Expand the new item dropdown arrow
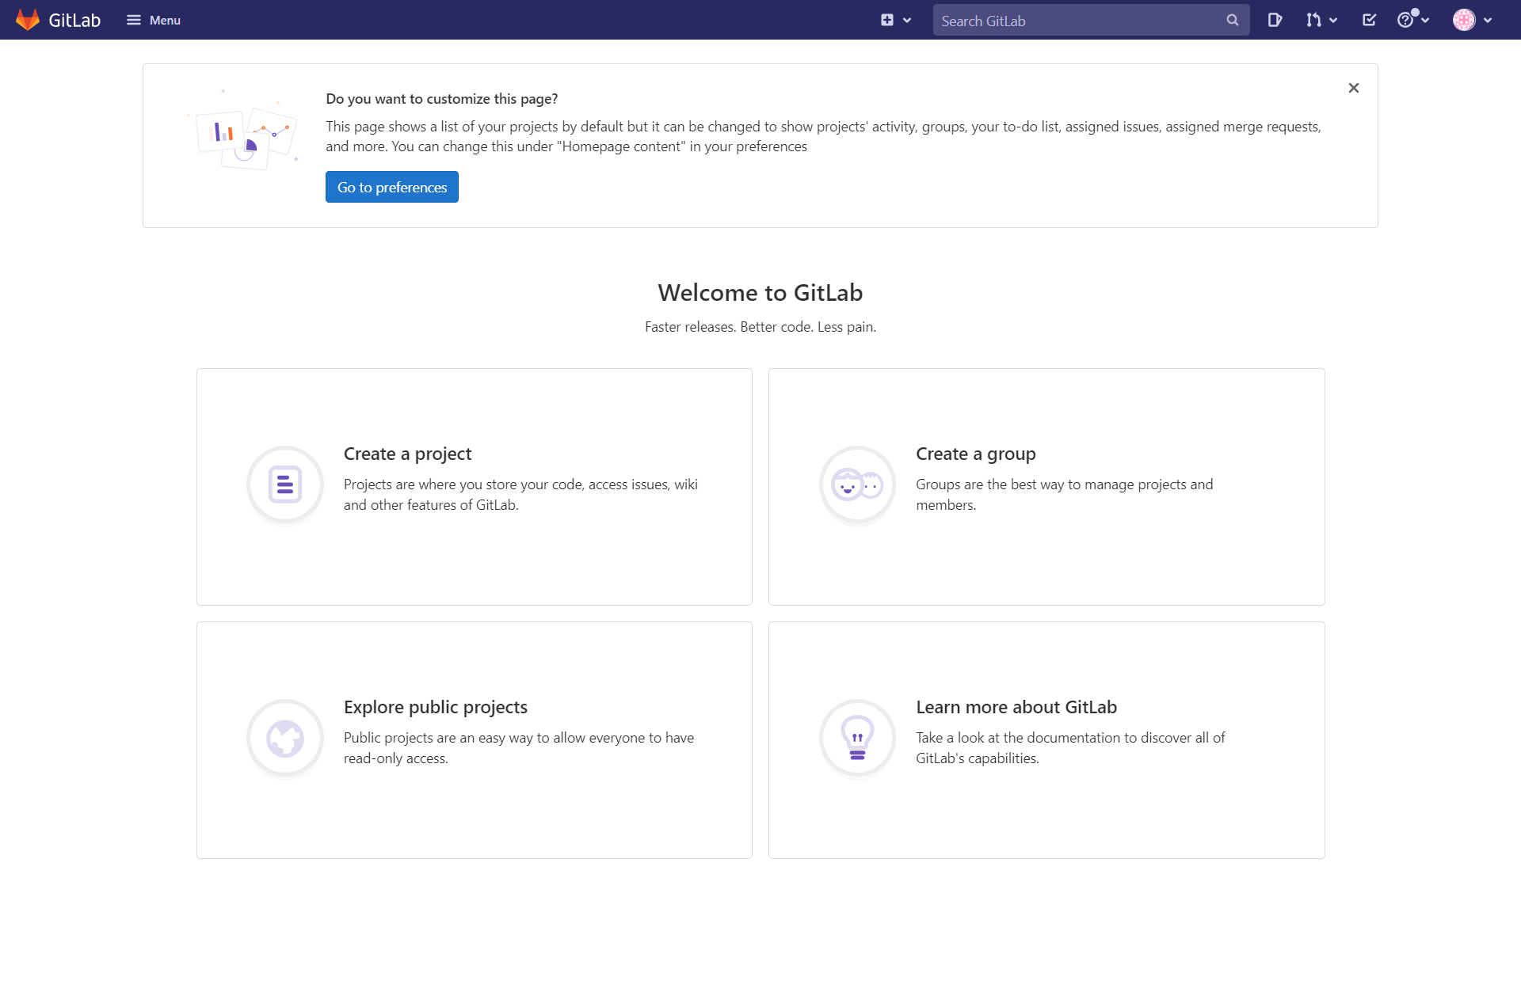Image resolution: width=1521 pixels, height=1007 pixels. coord(908,20)
